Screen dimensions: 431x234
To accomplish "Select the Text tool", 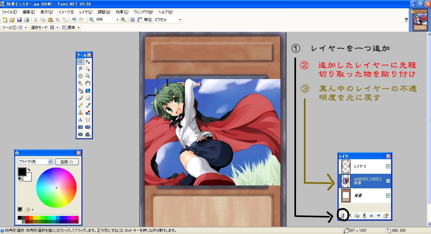I will 80,120.
